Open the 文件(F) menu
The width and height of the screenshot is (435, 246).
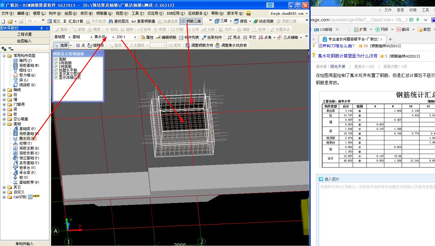pos(7,13)
